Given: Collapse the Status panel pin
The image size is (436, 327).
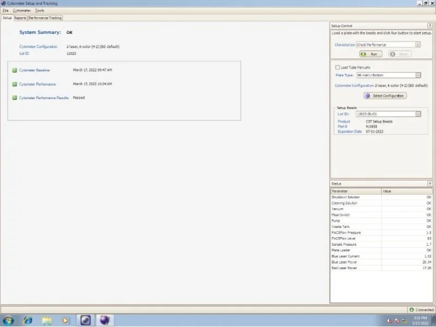Looking at the screenshot, I should [429, 184].
